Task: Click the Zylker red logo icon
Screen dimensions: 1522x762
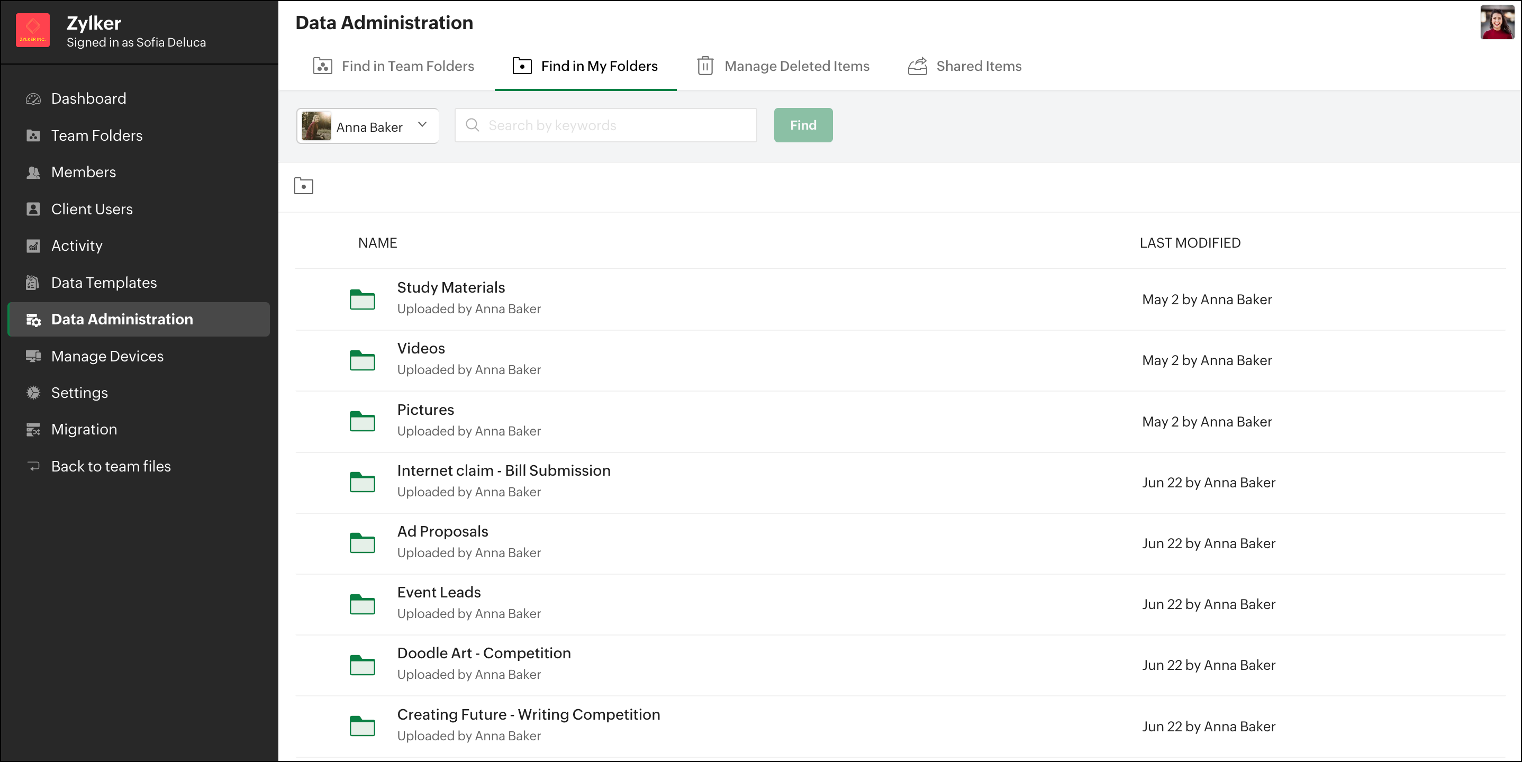Action: coord(32,30)
